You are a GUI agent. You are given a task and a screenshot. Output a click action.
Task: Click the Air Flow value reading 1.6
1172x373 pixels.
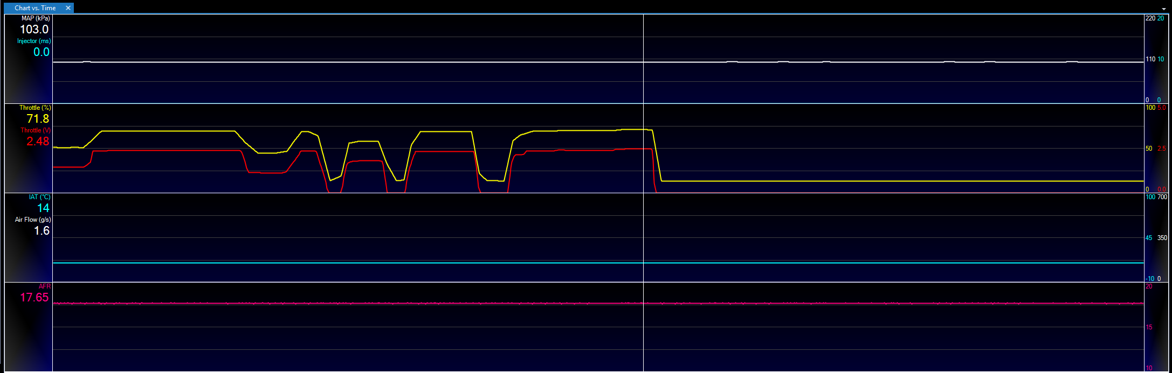(42, 231)
